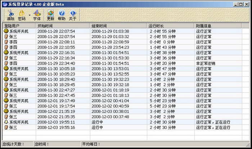Open the 字体 (Font) settings icon
Screen dimensions: 252x149
click(37, 15)
